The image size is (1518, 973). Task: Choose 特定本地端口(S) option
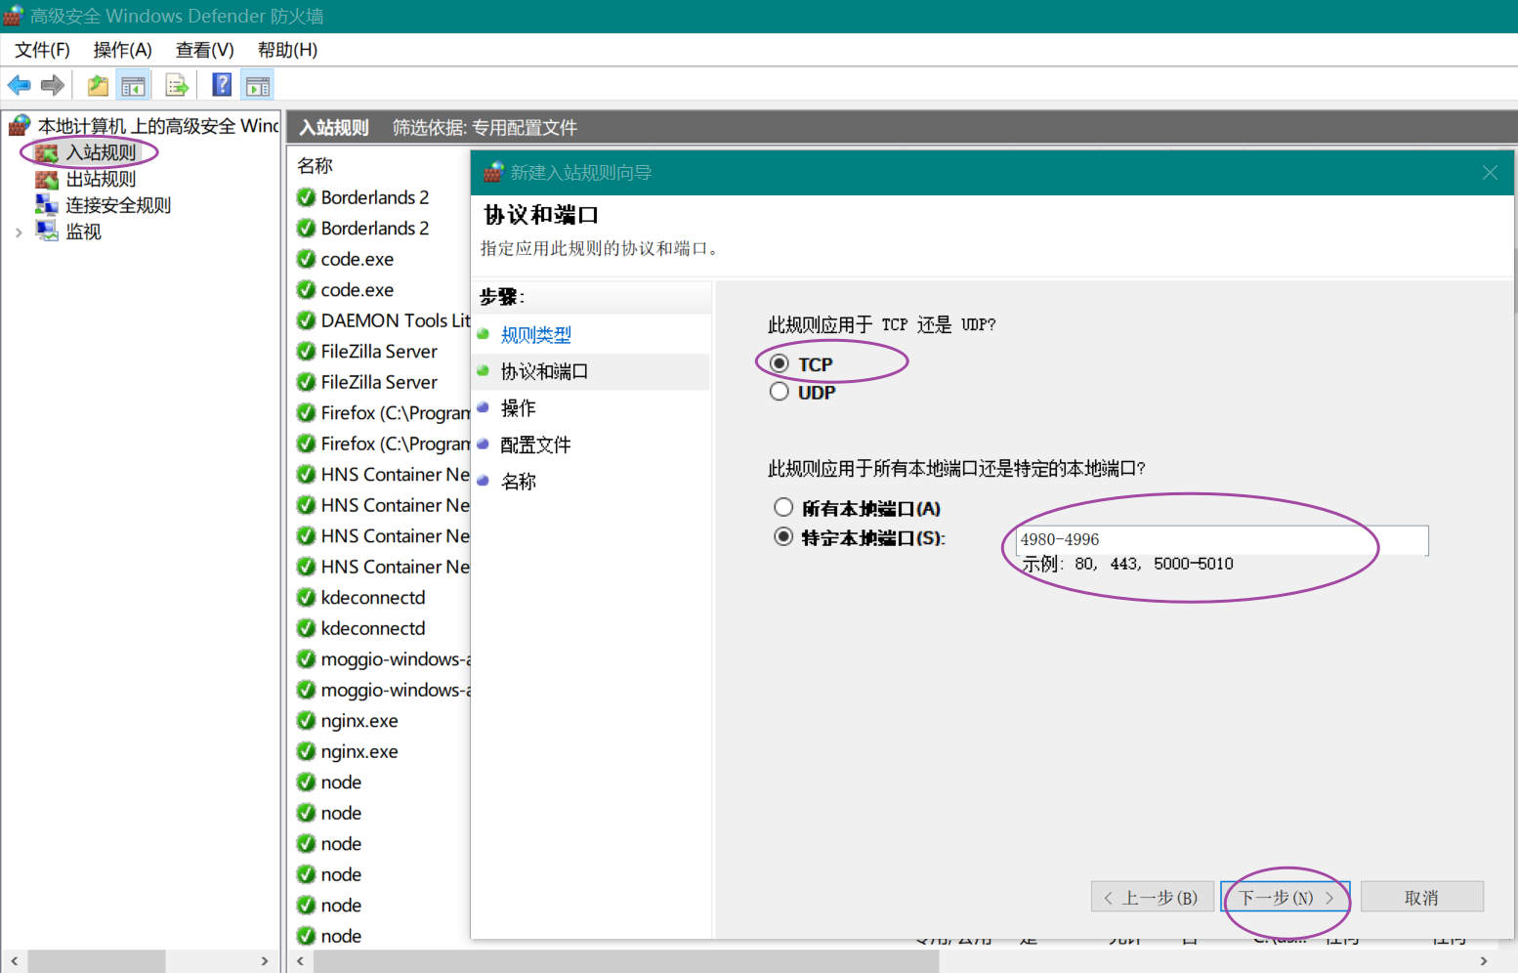[x=783, y=536]
